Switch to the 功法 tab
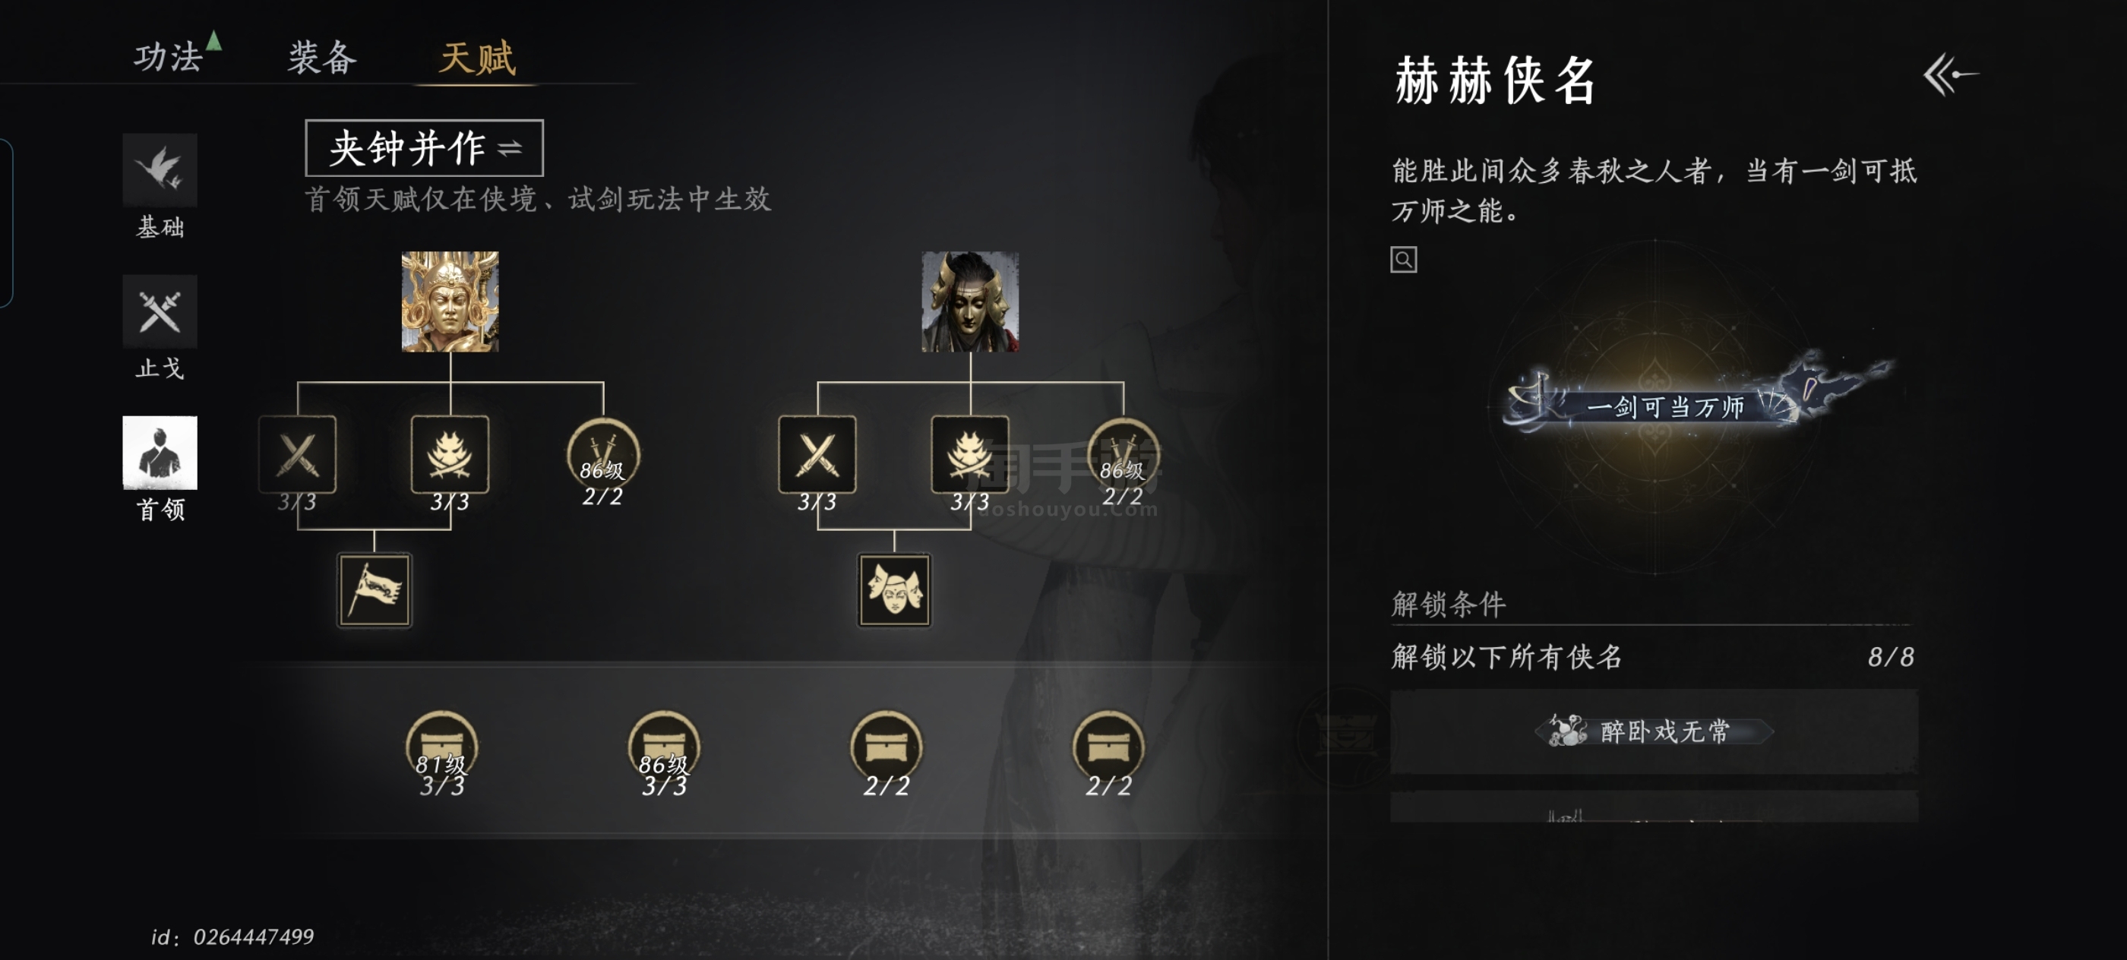2127x960 pixels. pyautogui.click(x=168, y=57)
